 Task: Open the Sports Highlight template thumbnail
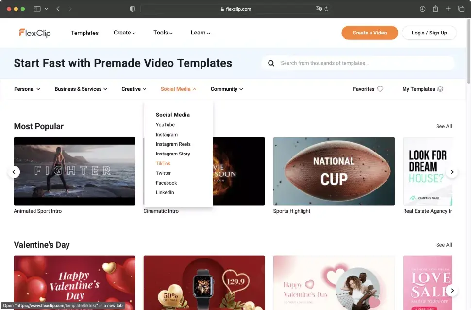[x=334, y=171]
